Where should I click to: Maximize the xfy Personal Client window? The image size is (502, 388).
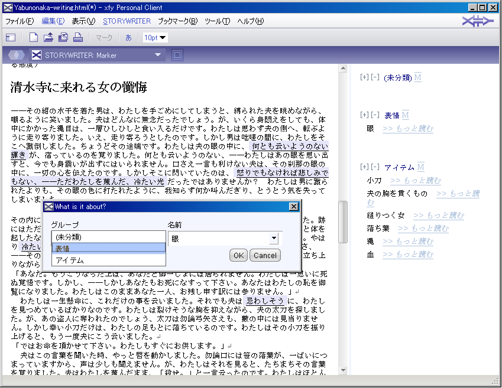(x=482, y=7)
